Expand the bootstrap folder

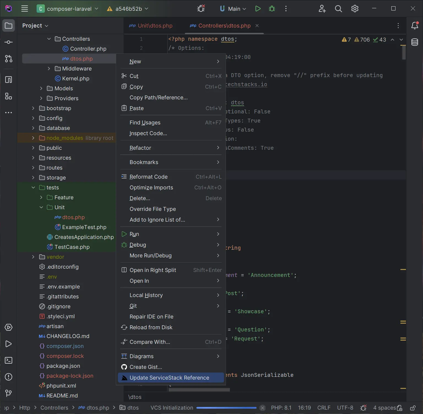click(33, 108)
